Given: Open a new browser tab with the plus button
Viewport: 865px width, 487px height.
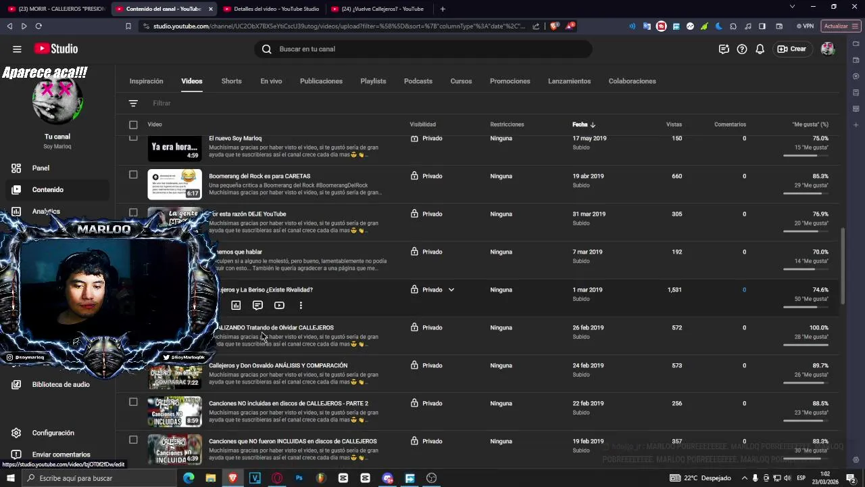Looking at the screenshot, I should pos(443,9).
